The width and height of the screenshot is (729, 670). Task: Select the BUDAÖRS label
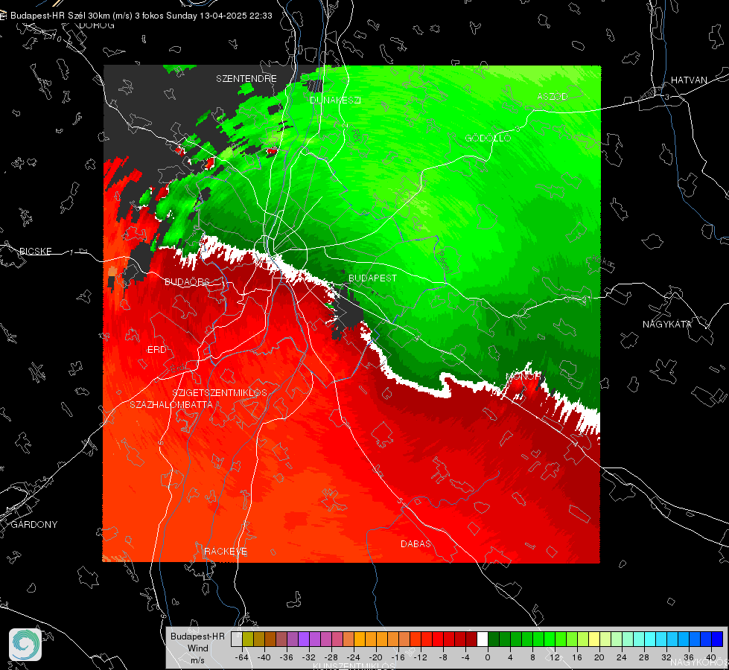[187, 281]
